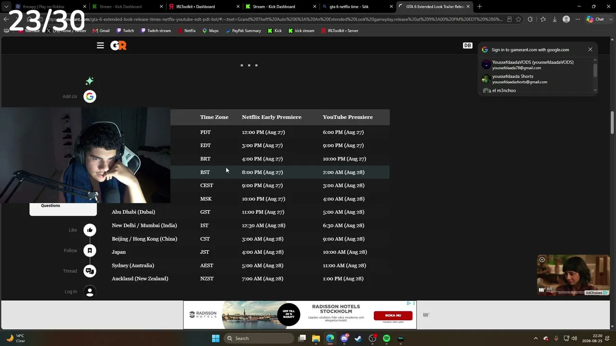Image resolution: width=616 pixels, height=346 pixels.
Task: Open the reader view icon in address bar
Action: (x=510, y=19)
